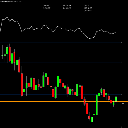Click the 76 price axis label

coord(122,62)
